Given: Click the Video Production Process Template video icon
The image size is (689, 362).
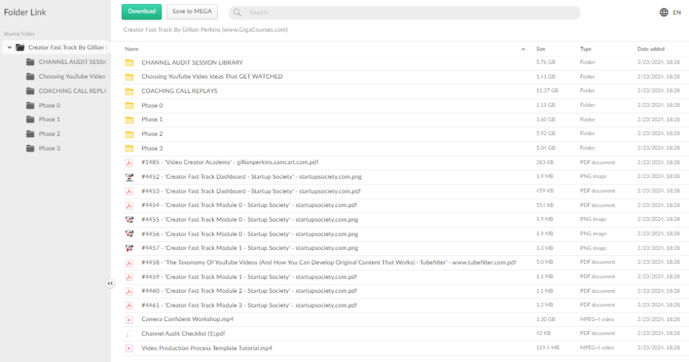Looking at the screenshot, I should click(x=129, y=349).
